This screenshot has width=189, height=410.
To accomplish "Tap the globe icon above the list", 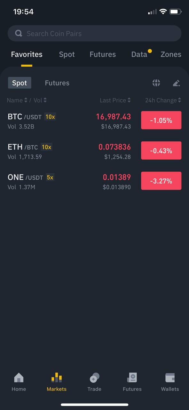I will pos(156,83).
